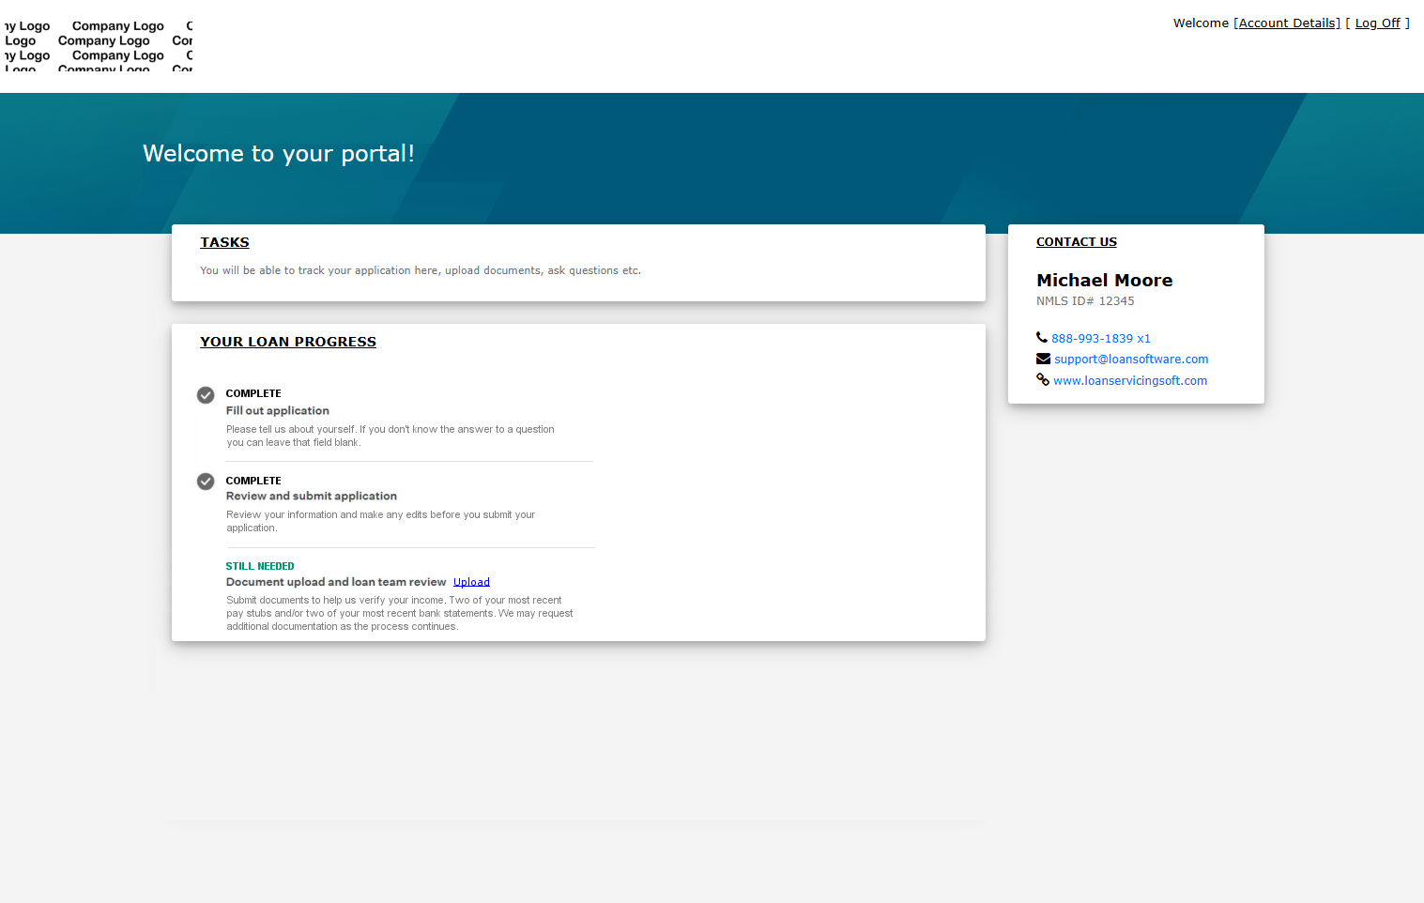
Task: Click Document upload and loan team review
Action: click(335, 581)
